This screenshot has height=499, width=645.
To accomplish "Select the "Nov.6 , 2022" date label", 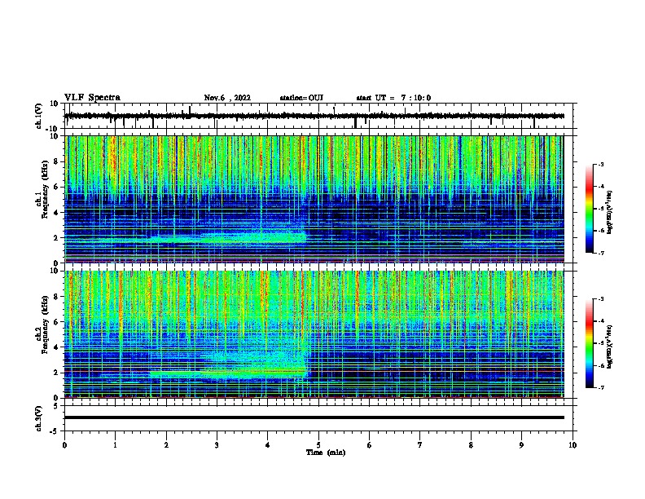I will coord(227,98).
